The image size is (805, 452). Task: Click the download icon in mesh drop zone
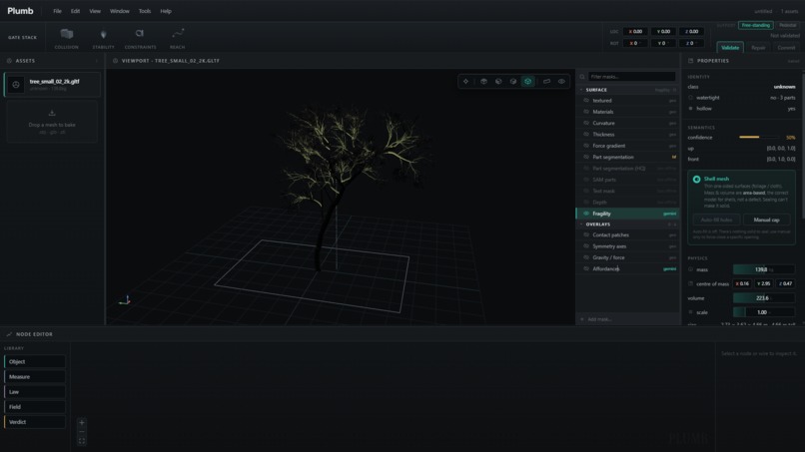pos(52,113)
